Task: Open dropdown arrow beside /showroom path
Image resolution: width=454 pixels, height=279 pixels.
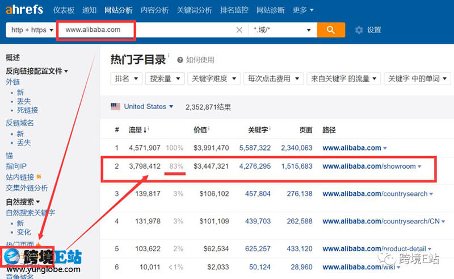Action: (x=419, y=166)
